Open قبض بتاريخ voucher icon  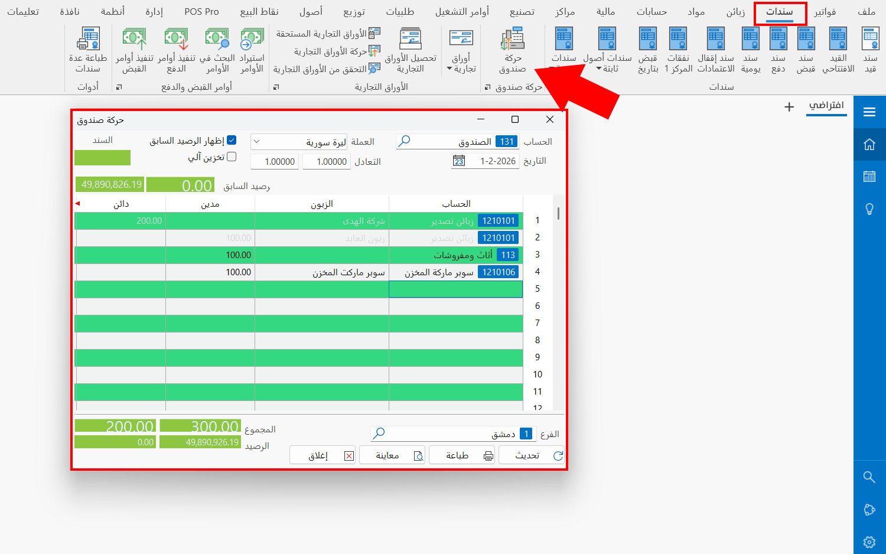click(648, 50)
